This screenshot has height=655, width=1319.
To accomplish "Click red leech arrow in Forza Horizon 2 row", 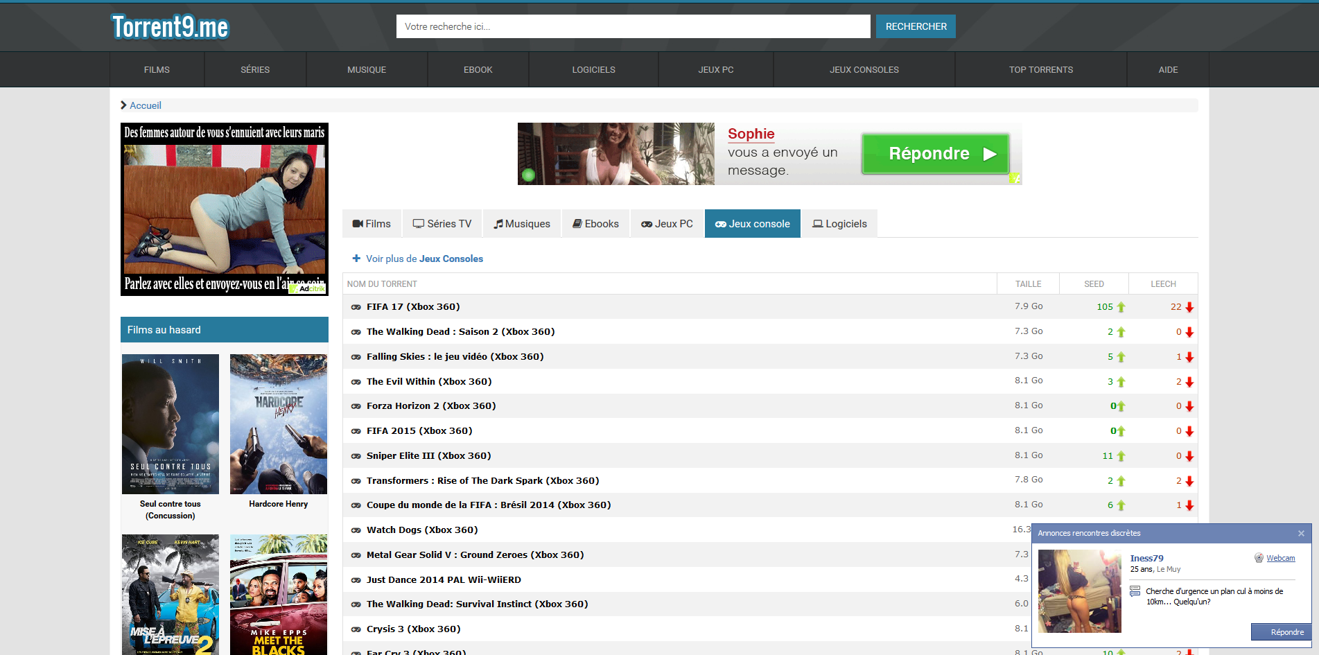I will (1189, 406).
